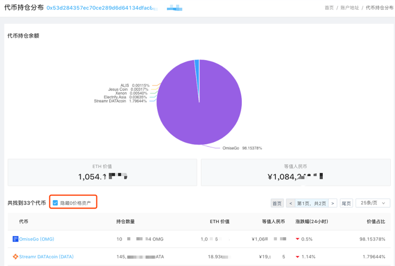Click the OmiseGo token logo icon
The width and height of the screenshot is (395, 266).
click(15, 239)
